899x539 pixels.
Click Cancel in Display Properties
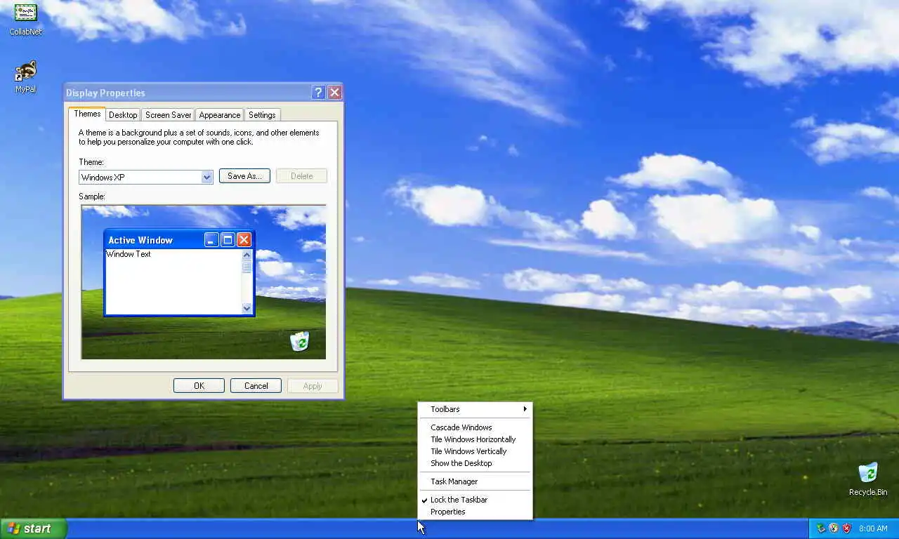pos(256,386)
